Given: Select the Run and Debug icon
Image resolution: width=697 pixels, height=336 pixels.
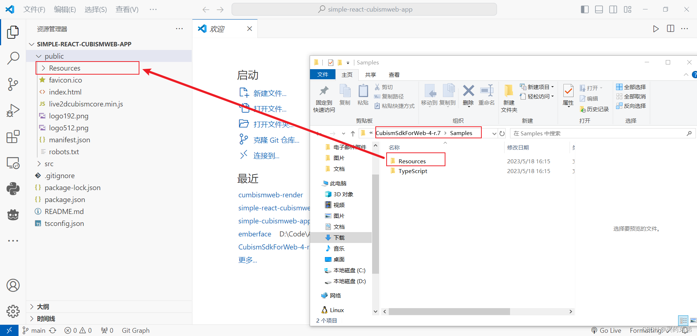Looking at the screenshot, I should [13, 110].
